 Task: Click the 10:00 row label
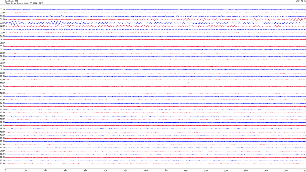[x=2, y=76]
